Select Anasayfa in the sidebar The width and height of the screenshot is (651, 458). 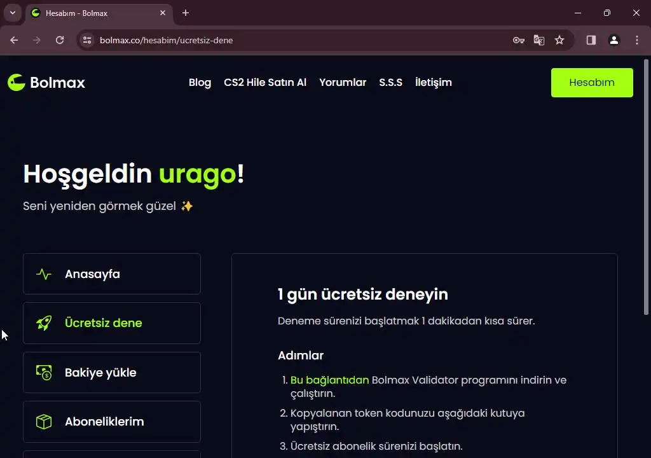coord(112,274)
